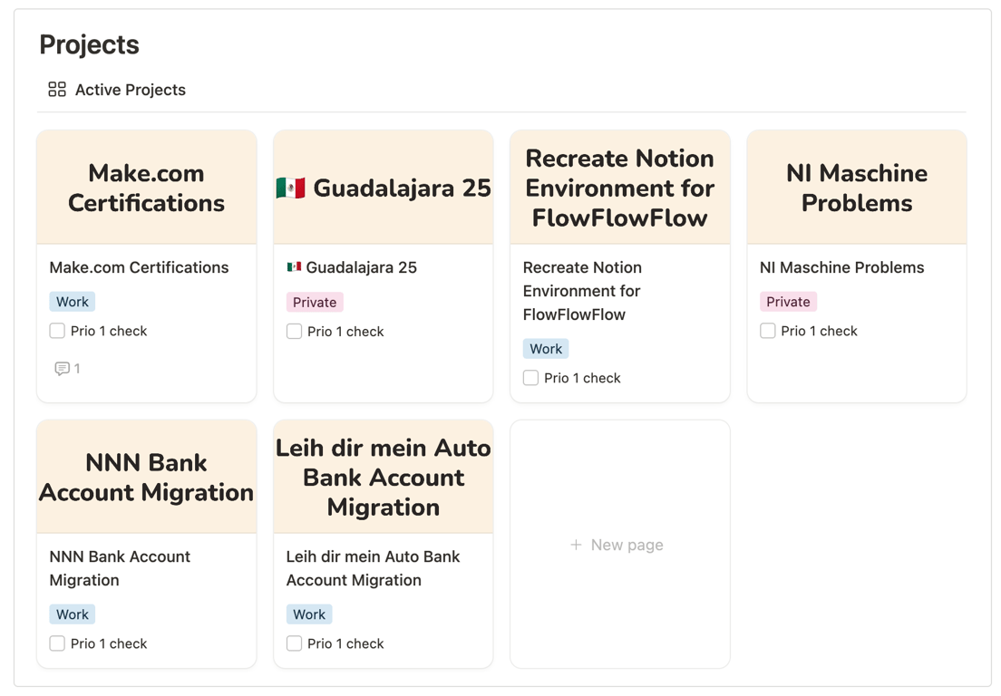1001x696 pixels.
Task: Add a New page card
Action: [619, 545]
